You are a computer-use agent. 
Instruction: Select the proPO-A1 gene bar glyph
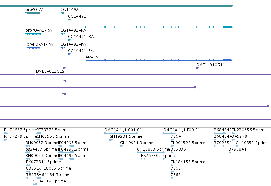coord(33,13)
